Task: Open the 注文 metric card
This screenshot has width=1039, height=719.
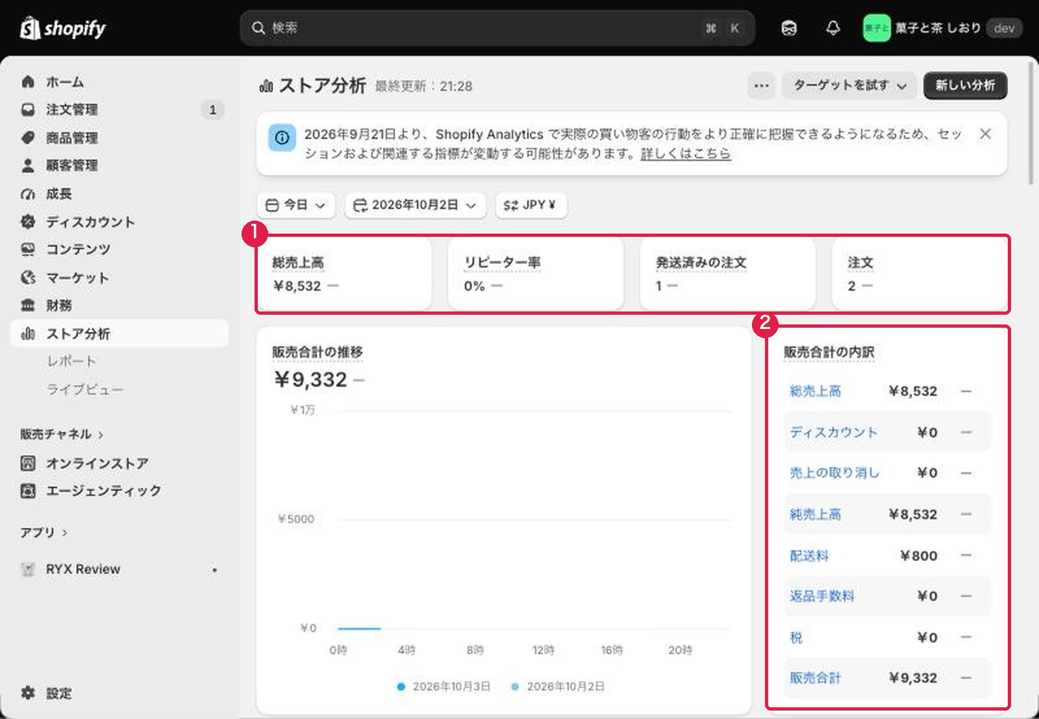Action: click(919, 274)
